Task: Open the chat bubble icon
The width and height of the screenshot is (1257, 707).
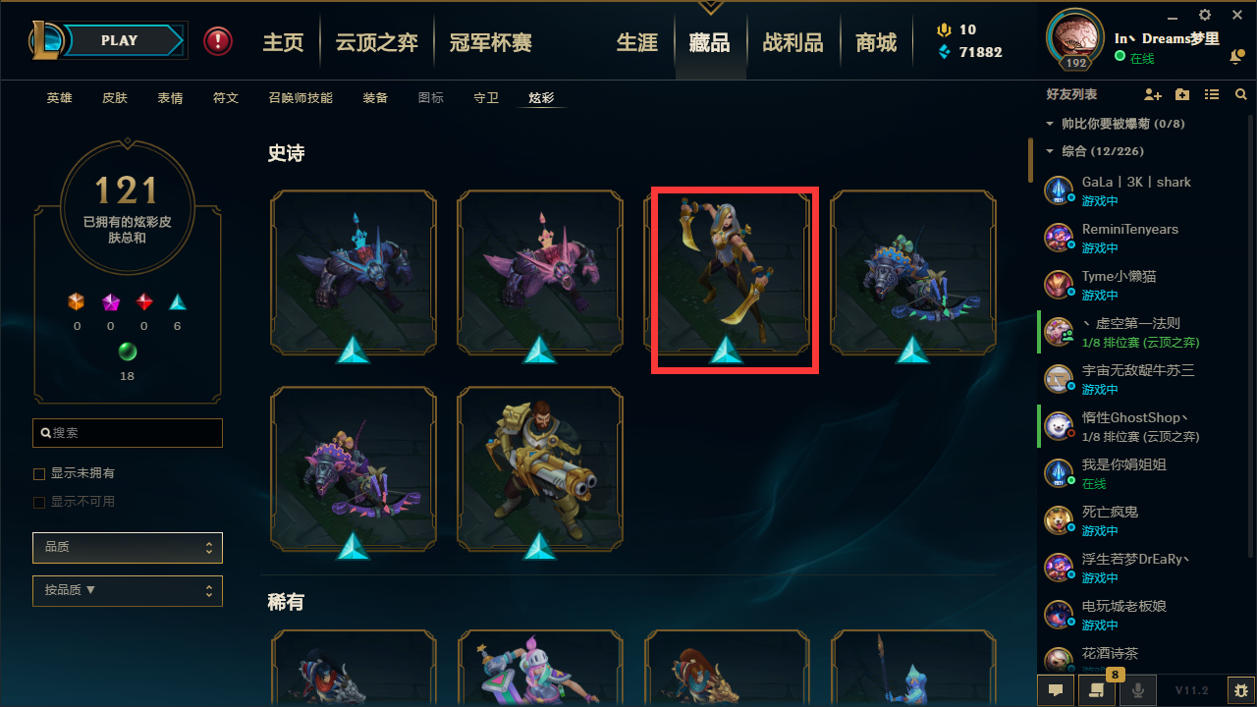Action: (x=1056, y=690)
